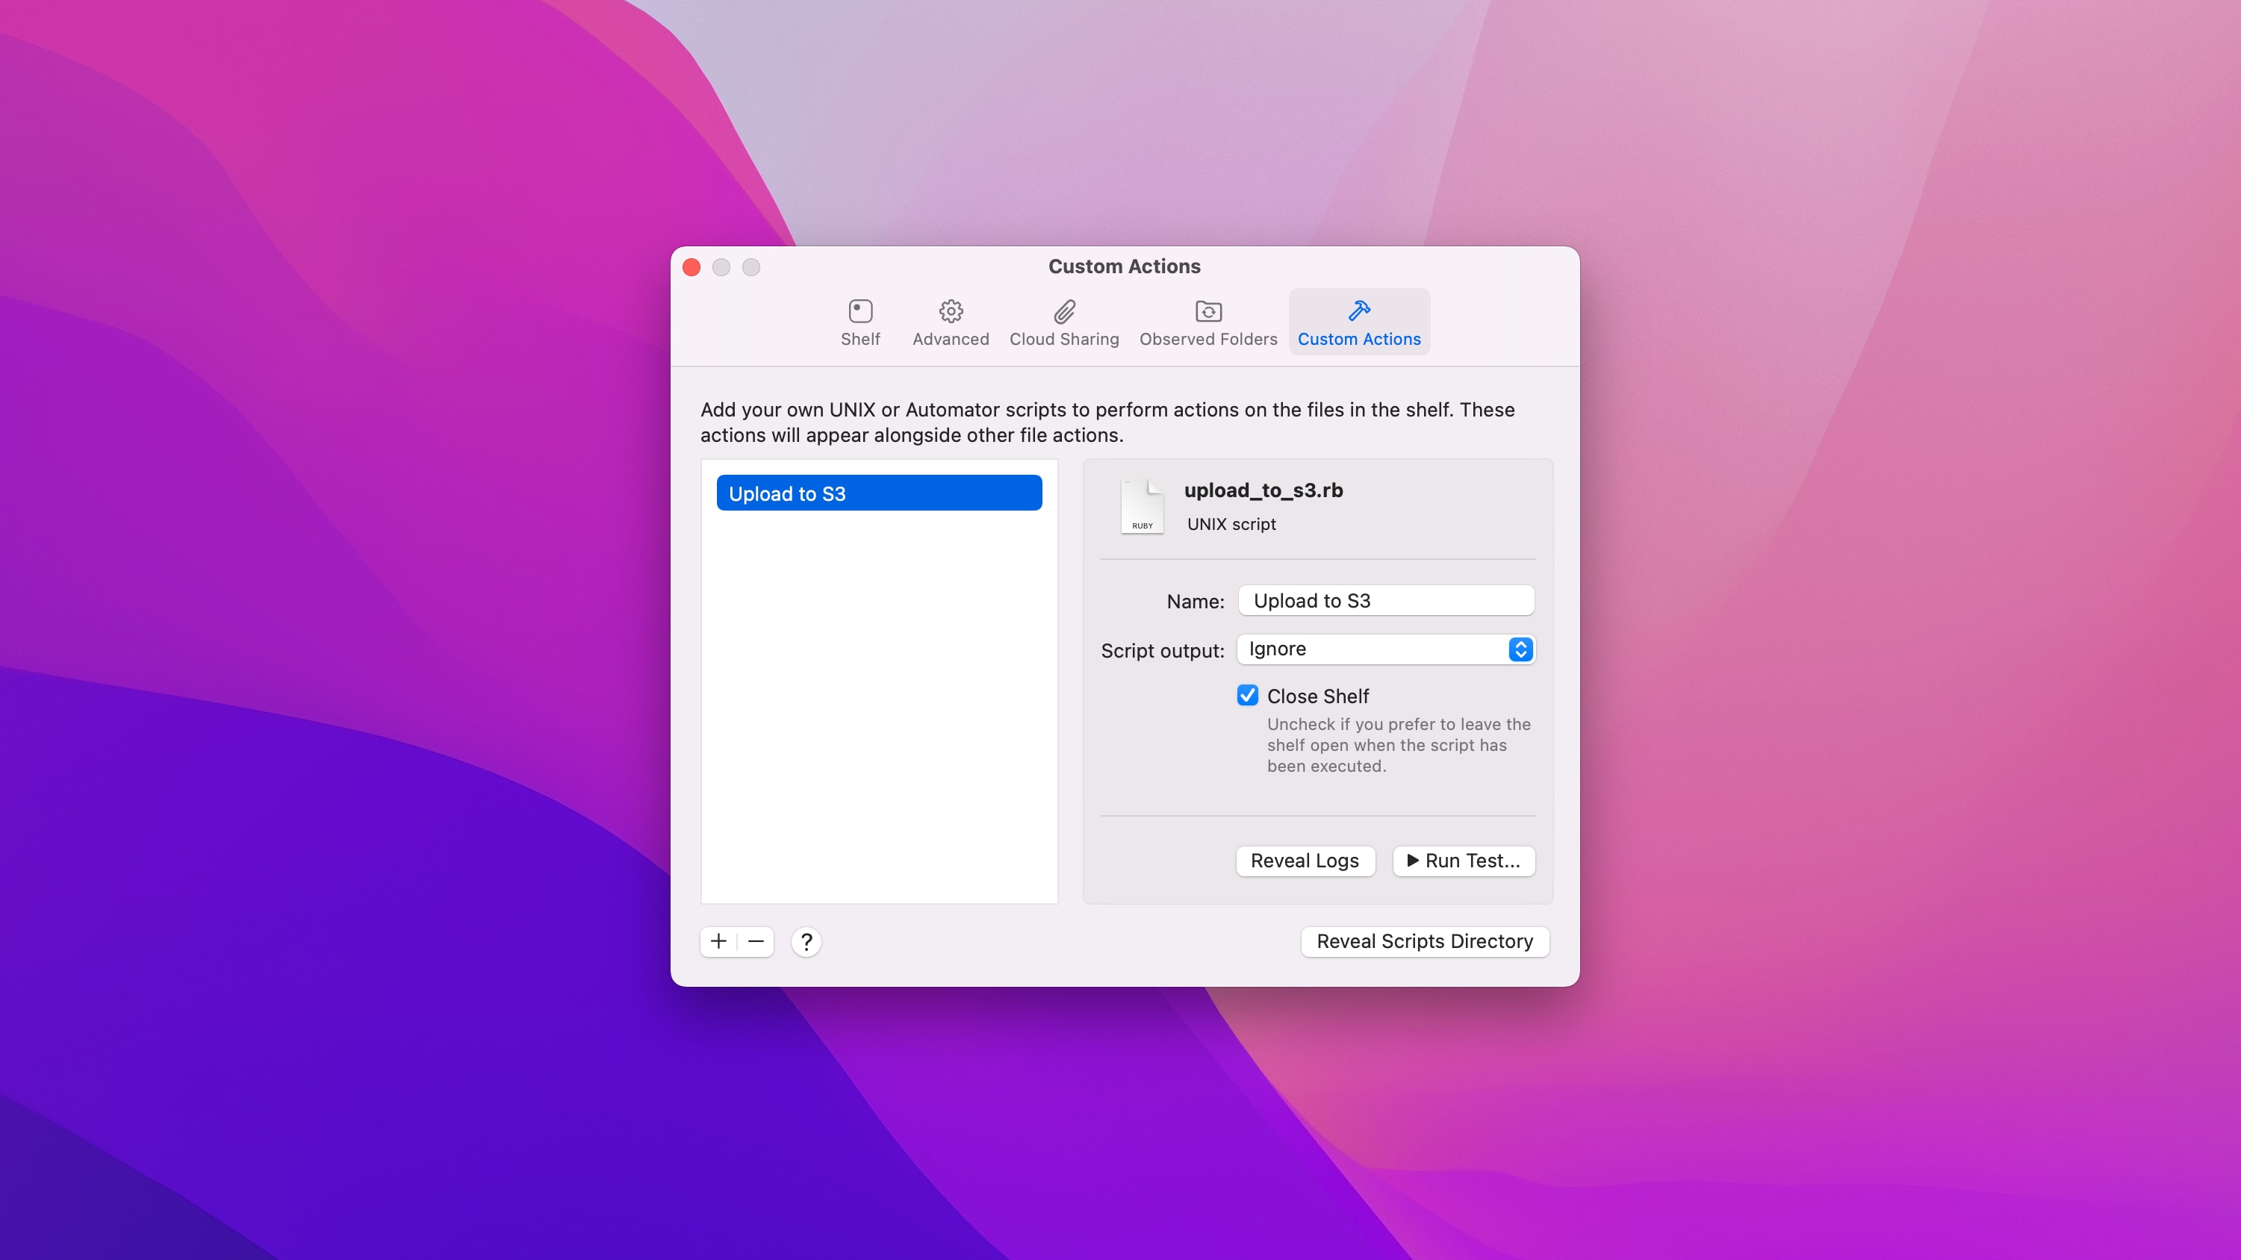This screenshot has width=2241, height=1260.
Task: Run a test of the script
Action: click(x=1464, y=861)
